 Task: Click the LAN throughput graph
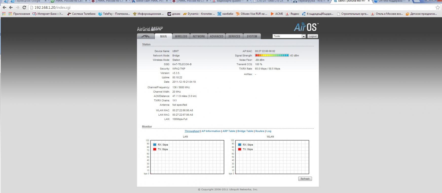(x=187, y=157)
